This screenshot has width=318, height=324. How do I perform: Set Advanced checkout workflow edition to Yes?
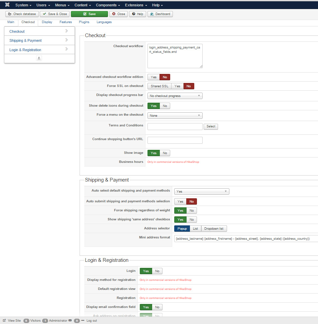click(153, 77)
